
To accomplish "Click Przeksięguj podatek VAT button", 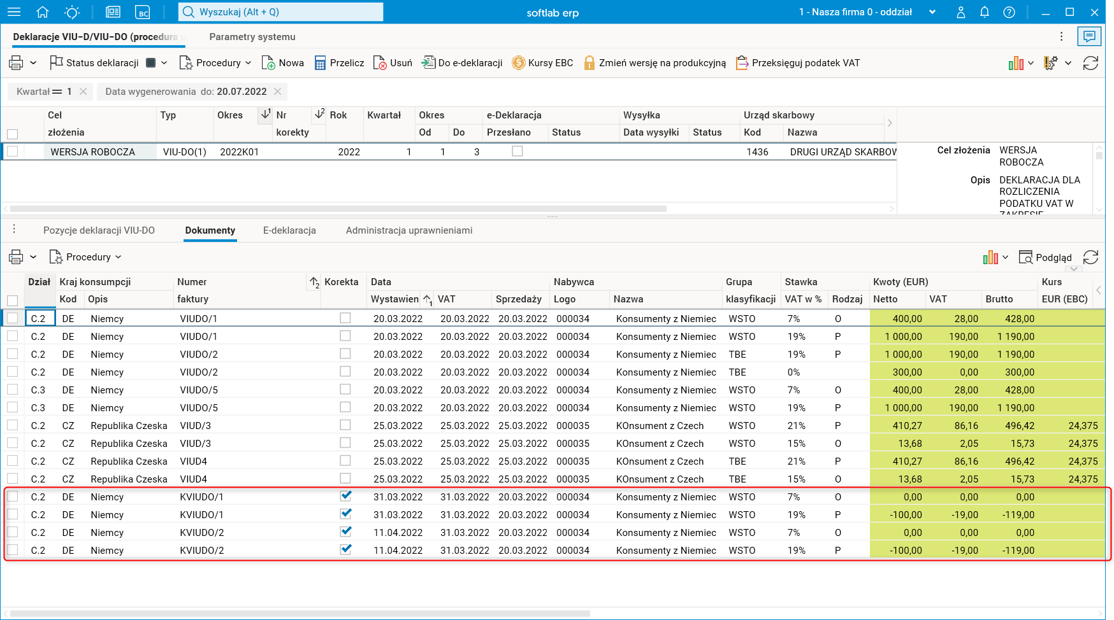I will coord(798,63).
